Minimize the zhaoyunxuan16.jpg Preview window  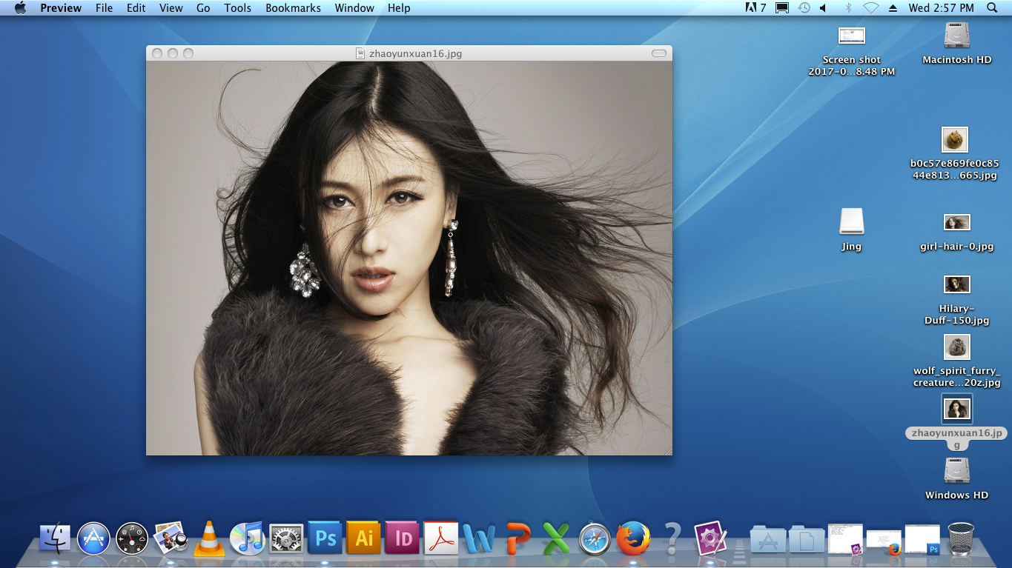173,53
